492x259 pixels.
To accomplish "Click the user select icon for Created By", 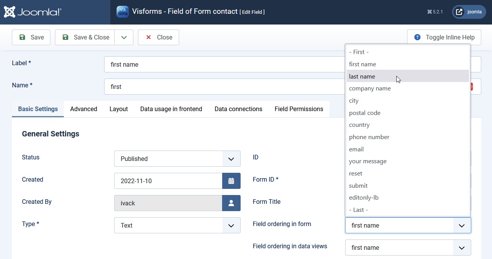I will pos(231,203).
